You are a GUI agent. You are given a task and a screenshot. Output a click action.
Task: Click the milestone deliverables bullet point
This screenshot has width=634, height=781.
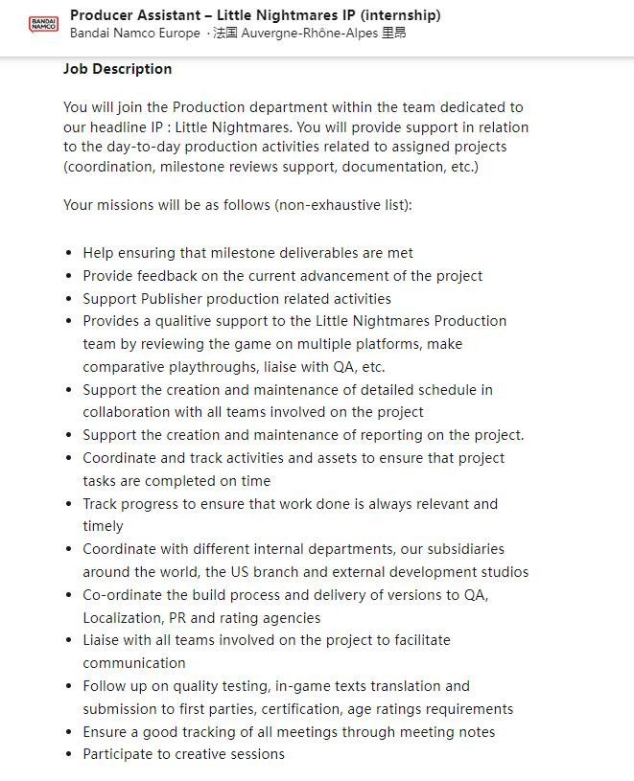click(247, 253)
